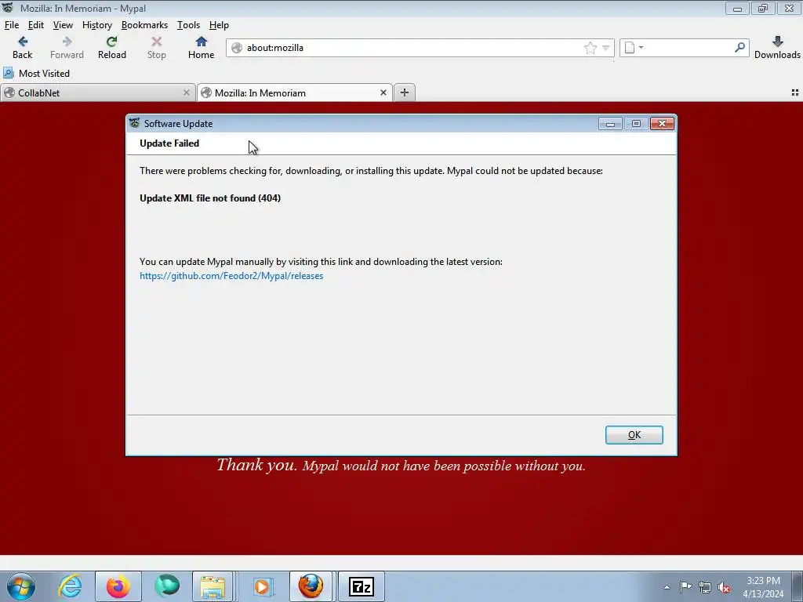The width and height of the screenshot is (803, 602).
Task: Click the muted volume tray icon
Action: [724, 587]
